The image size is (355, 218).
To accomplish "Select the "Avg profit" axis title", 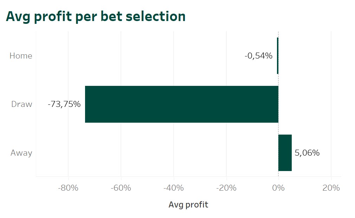I will 188,205.
